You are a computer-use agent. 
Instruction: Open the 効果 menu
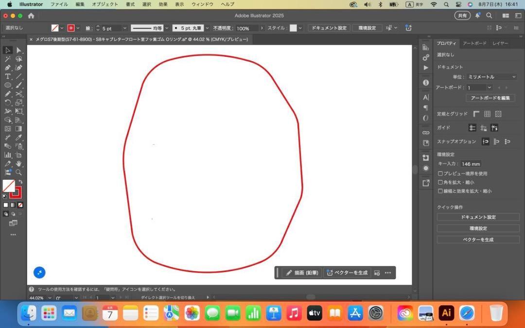pyautogui.click(x=163, y=4)
